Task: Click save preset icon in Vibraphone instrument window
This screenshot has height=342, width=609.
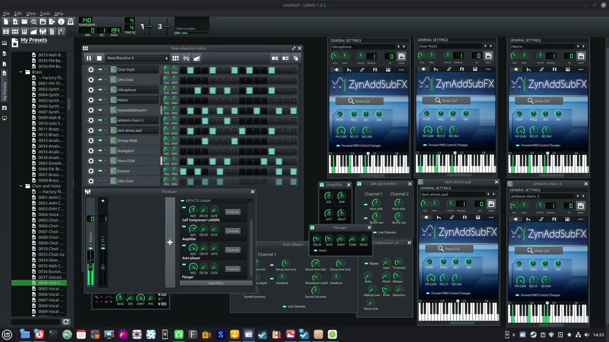Action: coord(402,56)
